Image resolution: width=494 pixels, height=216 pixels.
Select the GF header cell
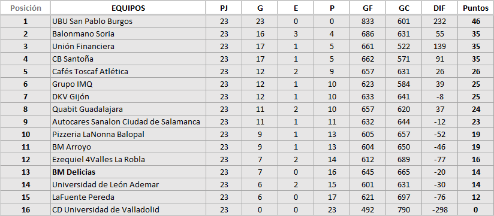point(368,8)
